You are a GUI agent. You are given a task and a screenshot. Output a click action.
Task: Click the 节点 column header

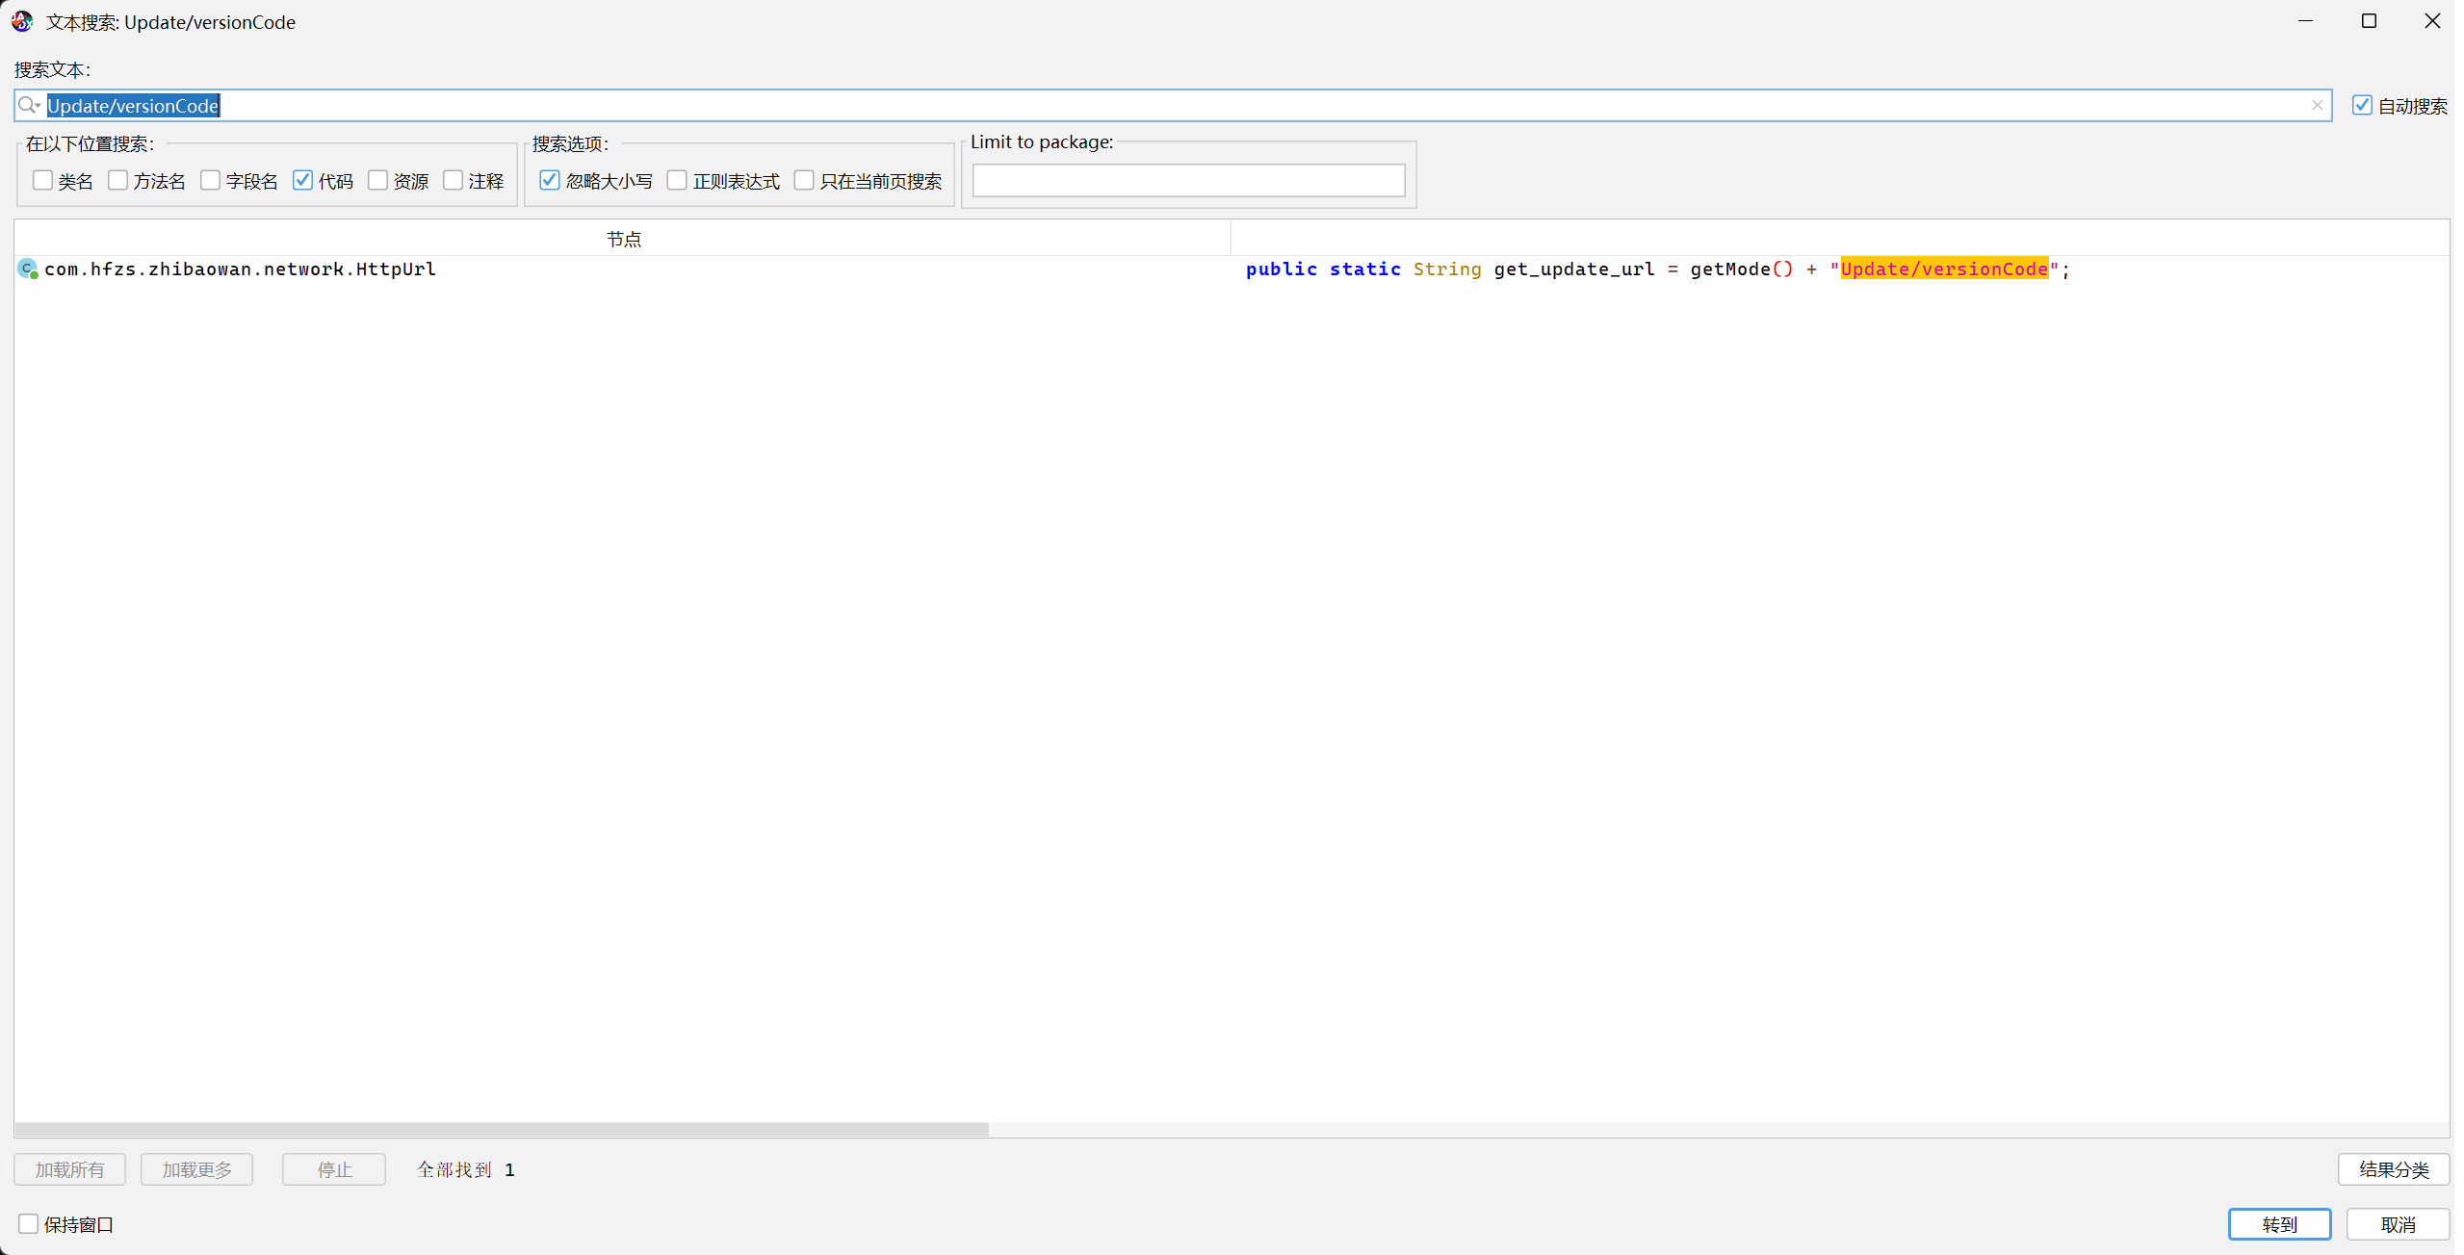coord(623,239)
